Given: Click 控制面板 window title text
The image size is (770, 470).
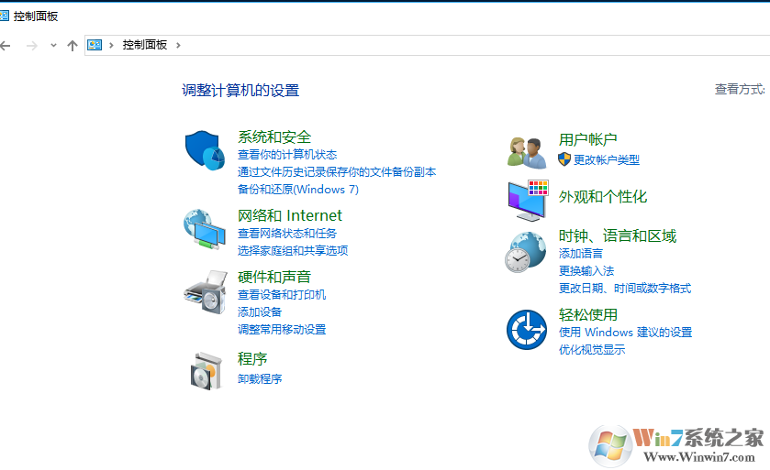Looking at the screenshot, I should tap(36, 16).
